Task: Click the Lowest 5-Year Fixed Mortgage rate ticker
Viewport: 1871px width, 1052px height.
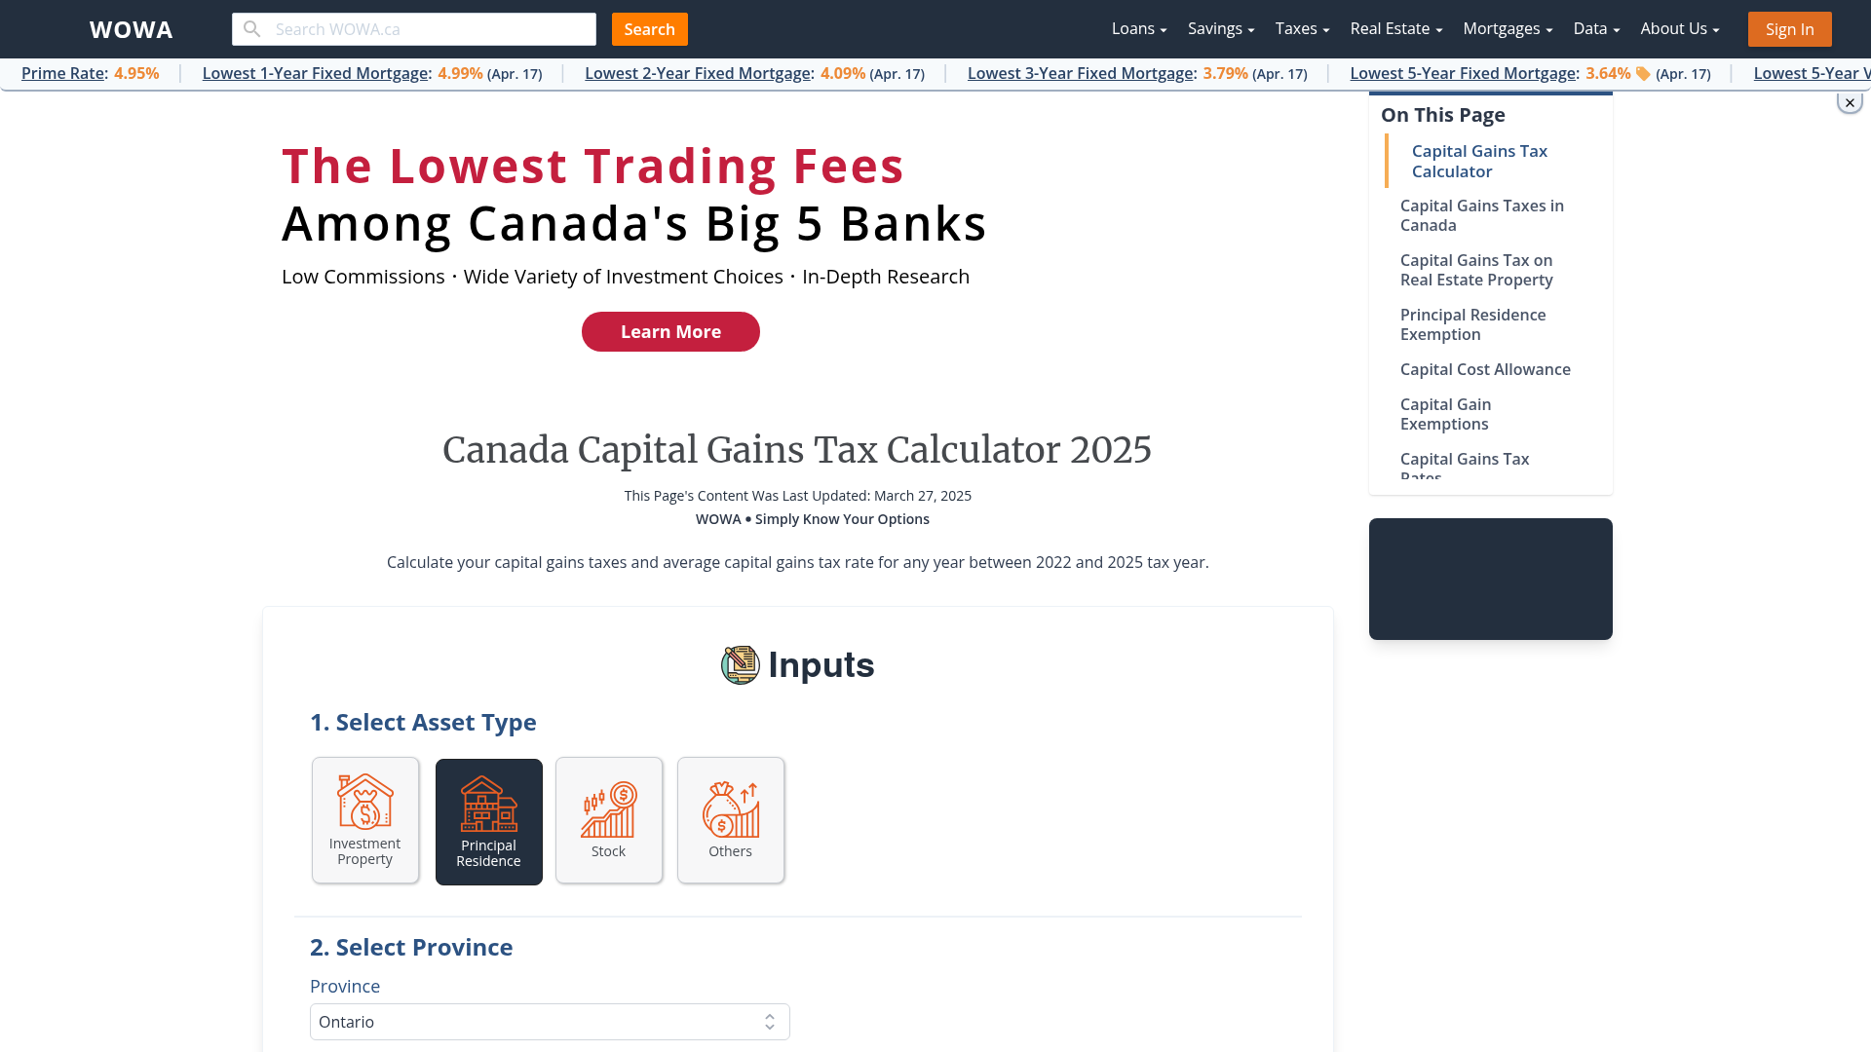Action: 1529,73
